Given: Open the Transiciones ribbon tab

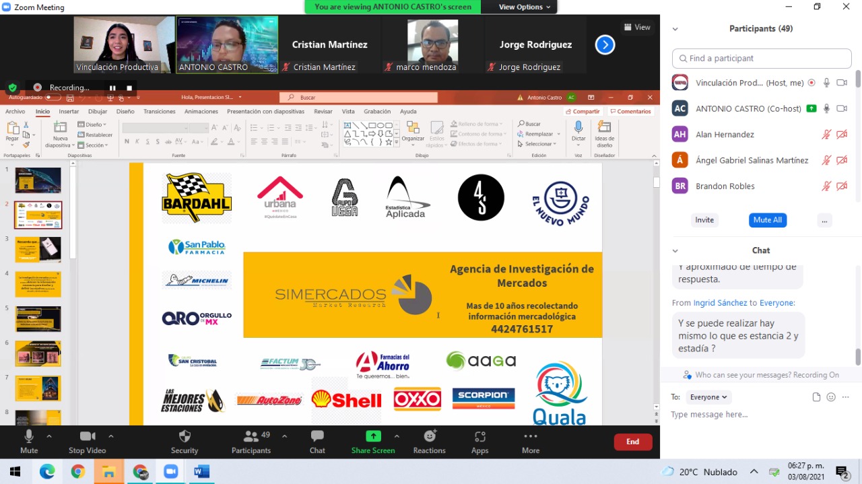Looking at the screenshot, I should click(x=160, y=112).
